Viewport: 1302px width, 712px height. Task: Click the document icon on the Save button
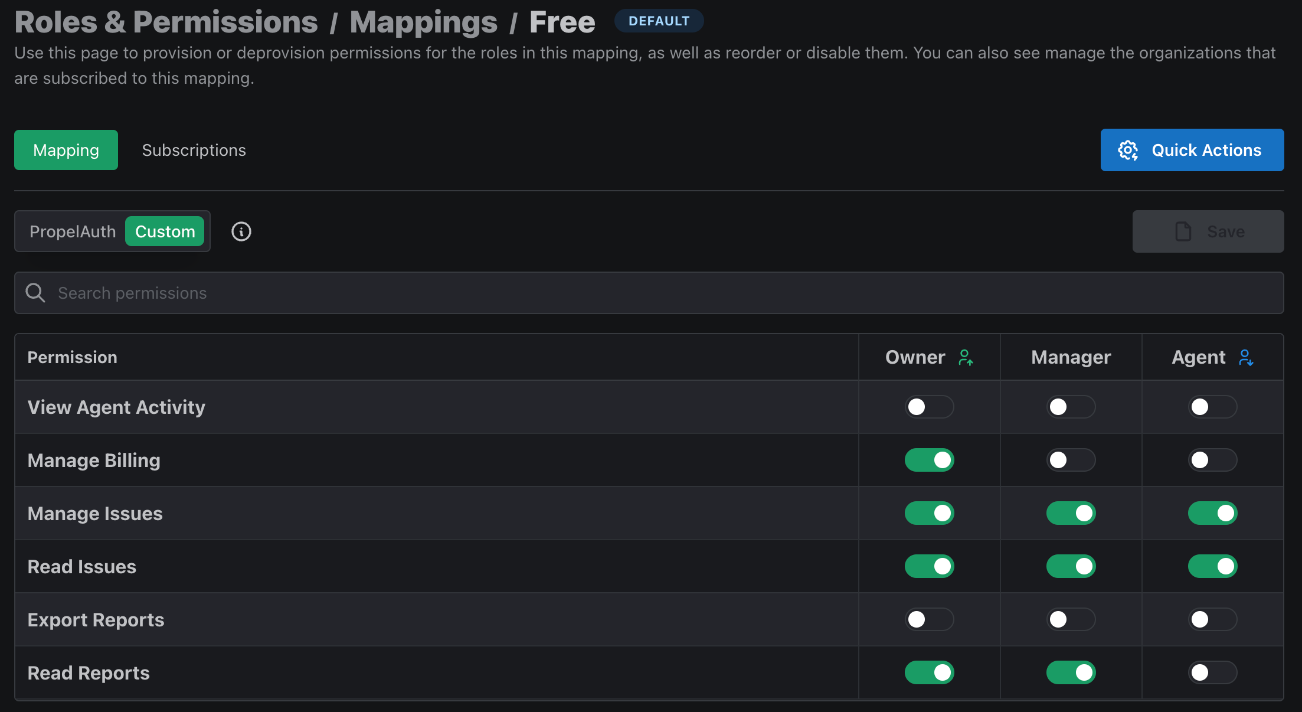[x=1183, y=231]
